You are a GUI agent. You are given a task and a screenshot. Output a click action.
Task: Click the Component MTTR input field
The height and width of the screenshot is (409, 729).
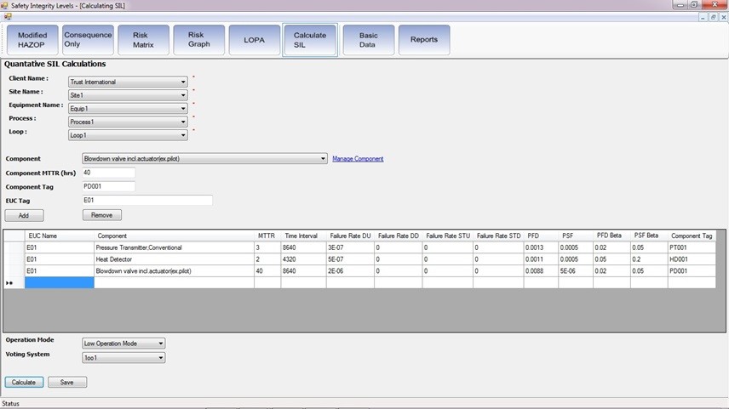[108, 173]
